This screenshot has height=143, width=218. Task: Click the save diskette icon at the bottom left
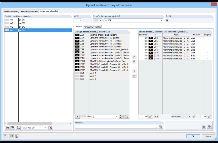tap(17, 136)
